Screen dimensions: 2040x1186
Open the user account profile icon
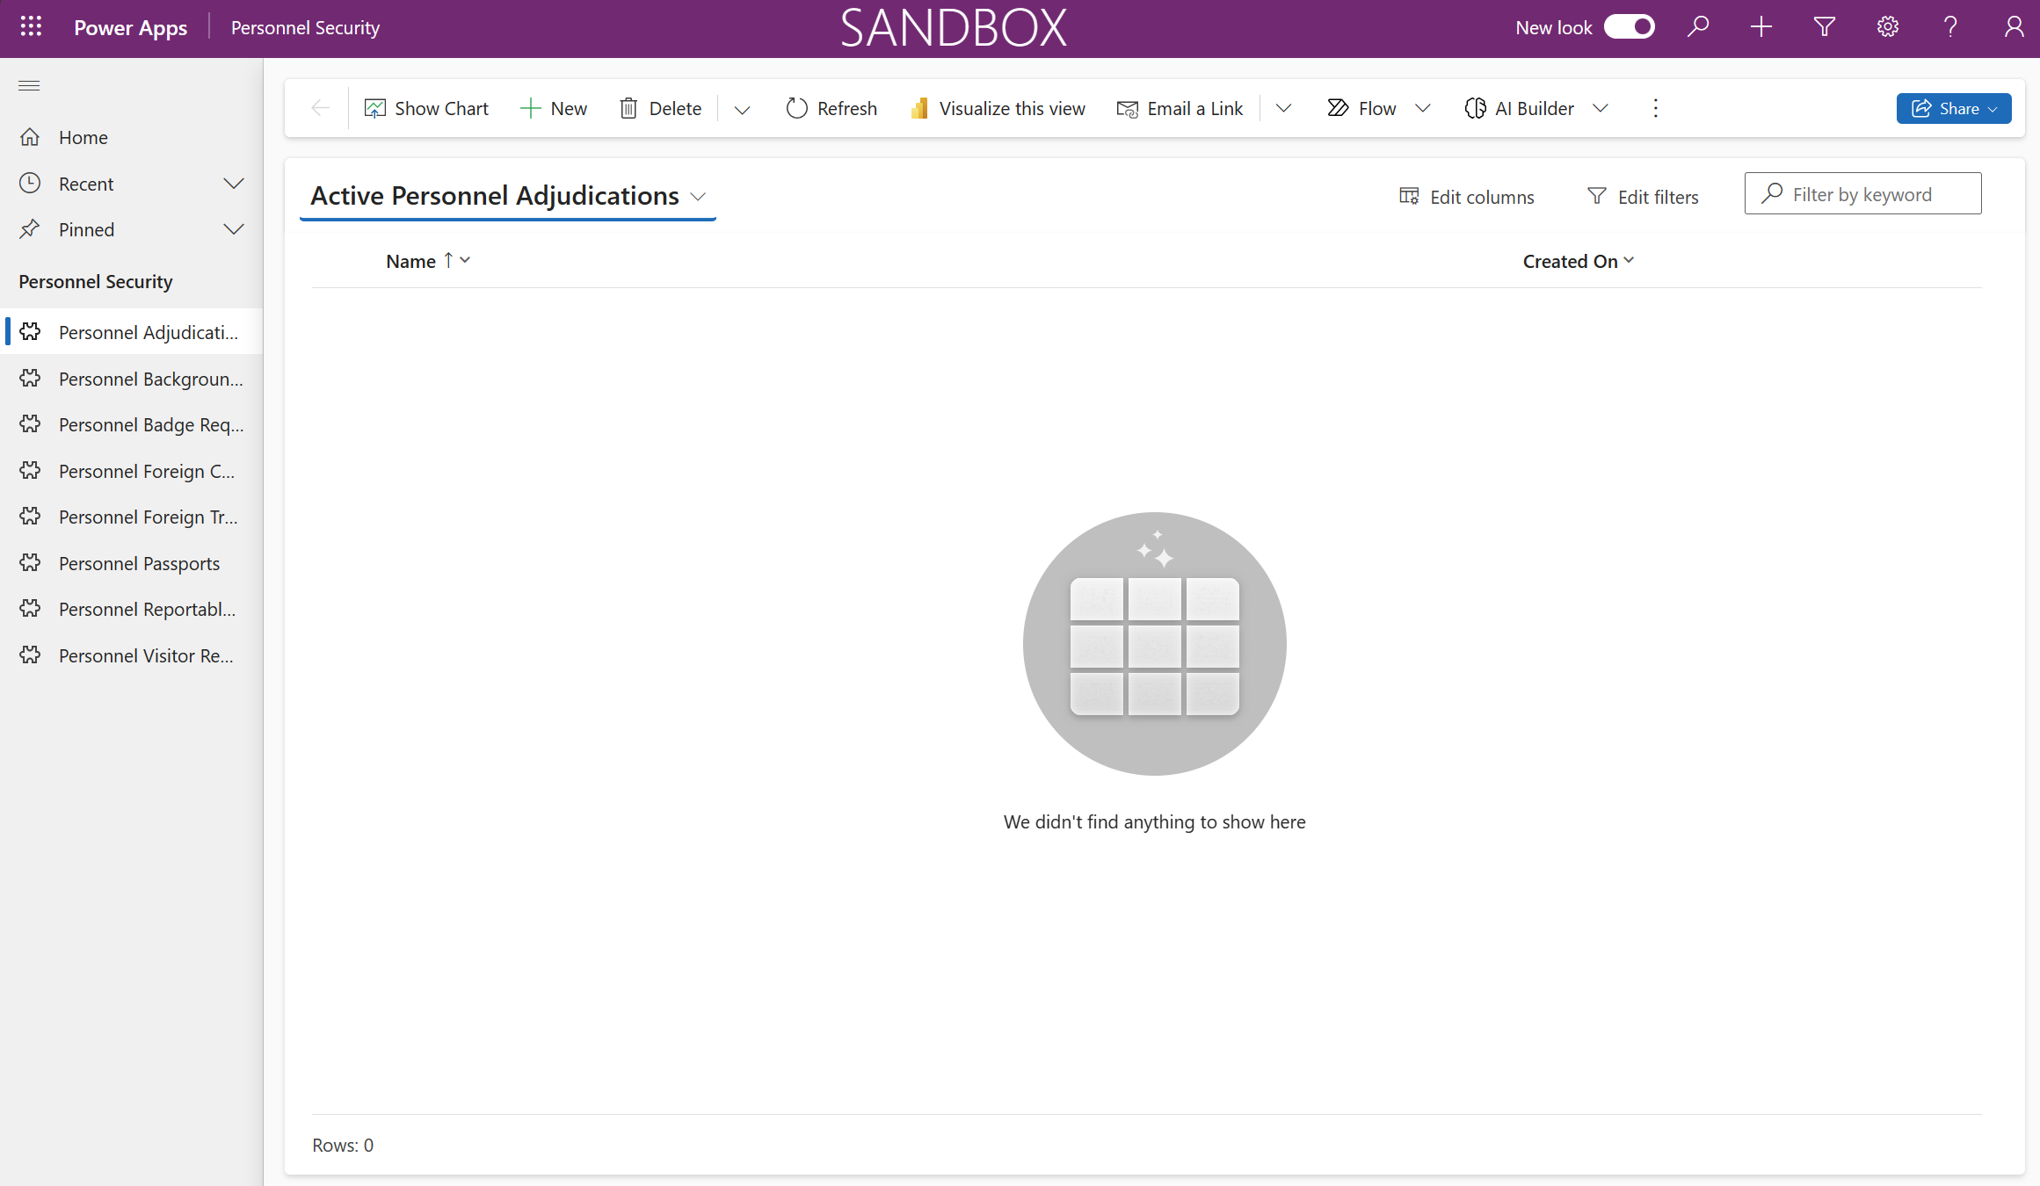pyautogui.click(x=2014, y=27)
